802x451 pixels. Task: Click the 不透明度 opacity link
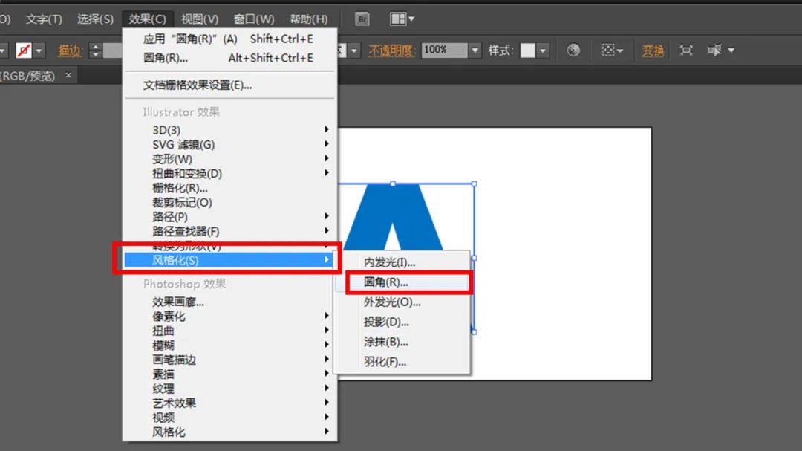pos(391,51)
